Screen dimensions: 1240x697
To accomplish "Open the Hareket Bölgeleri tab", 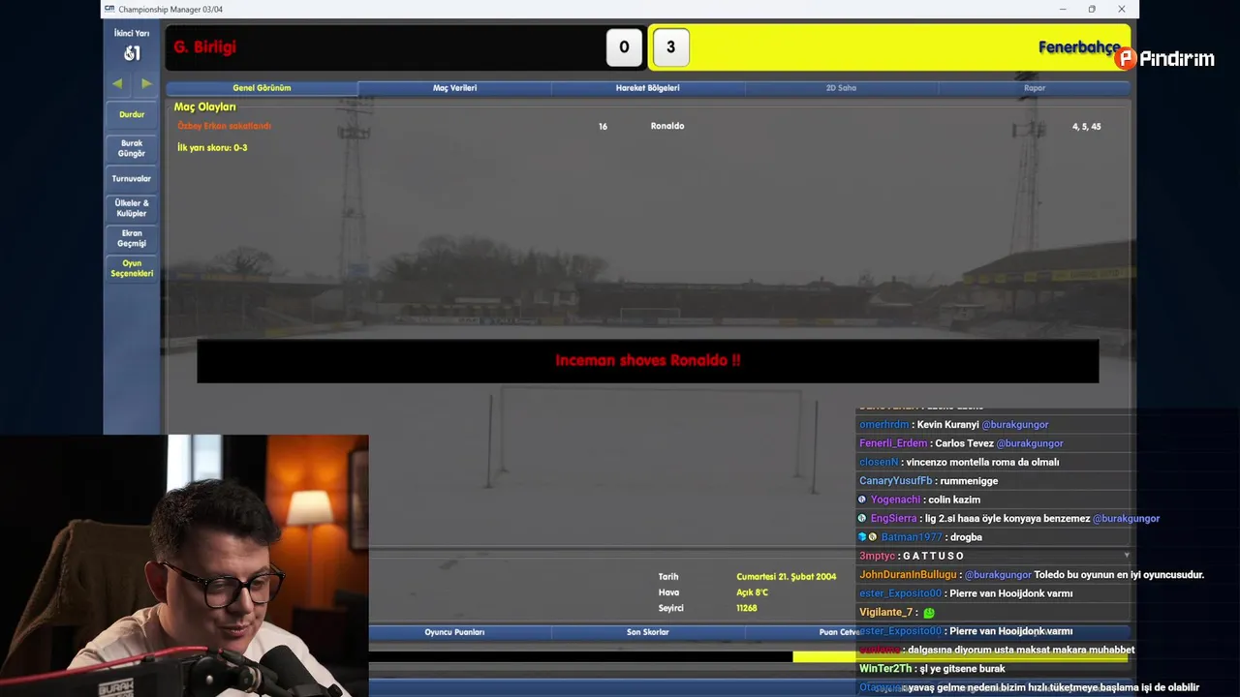I will click(x=648, y=88).
